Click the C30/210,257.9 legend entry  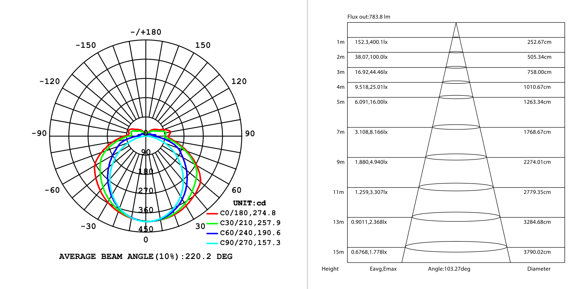(x=243, y=223)
